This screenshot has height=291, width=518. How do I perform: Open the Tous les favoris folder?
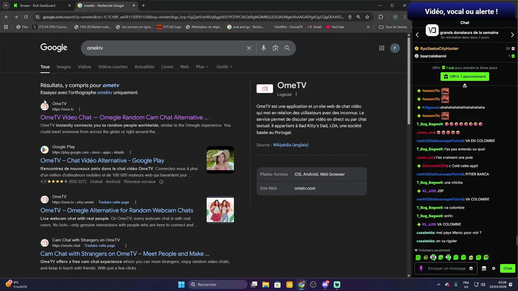coord(393,27)
